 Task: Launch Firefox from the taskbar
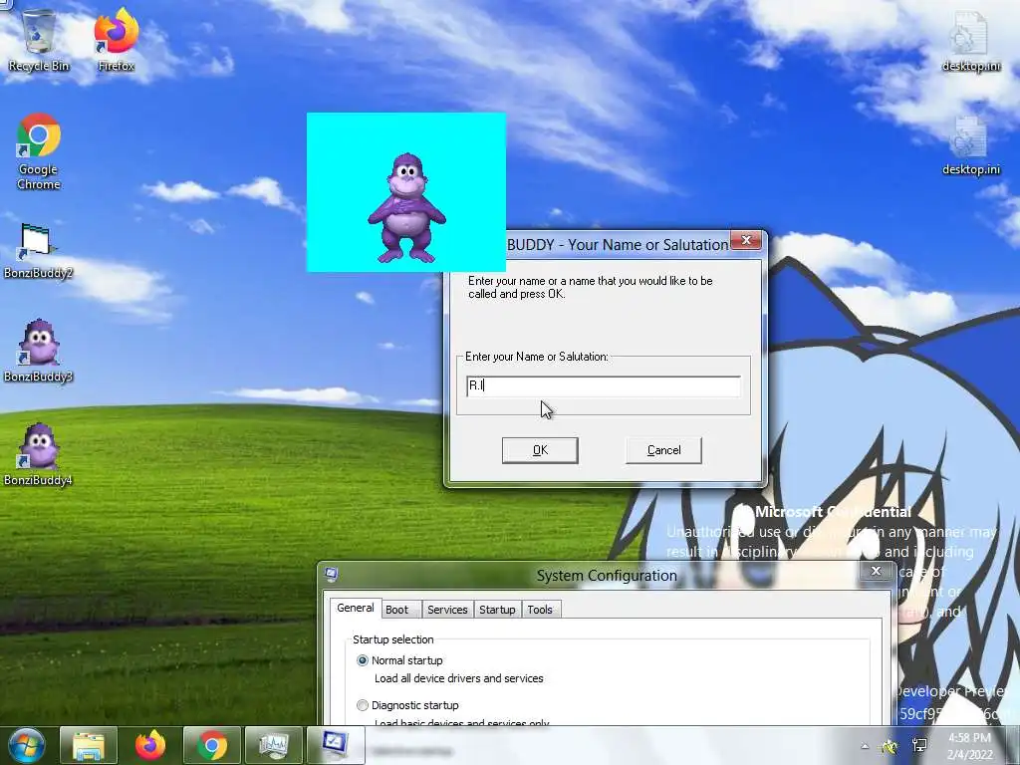pyautogui.click(x=150, y=745)
